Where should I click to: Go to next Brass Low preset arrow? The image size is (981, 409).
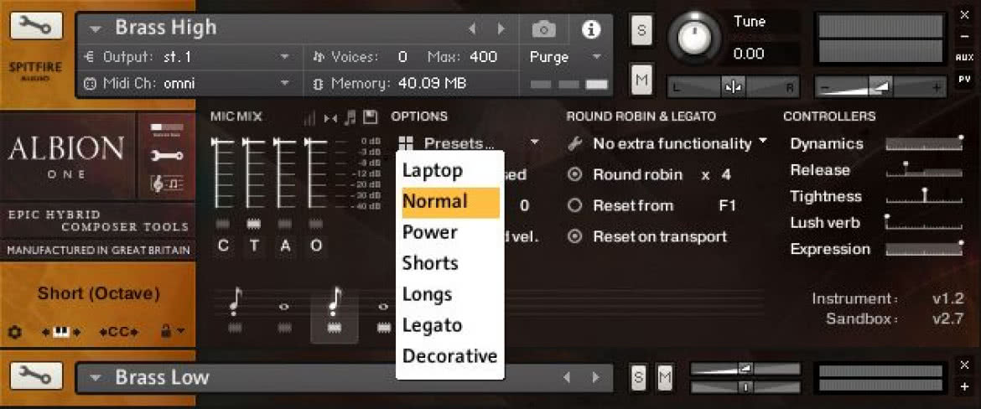tap(595, 377)
